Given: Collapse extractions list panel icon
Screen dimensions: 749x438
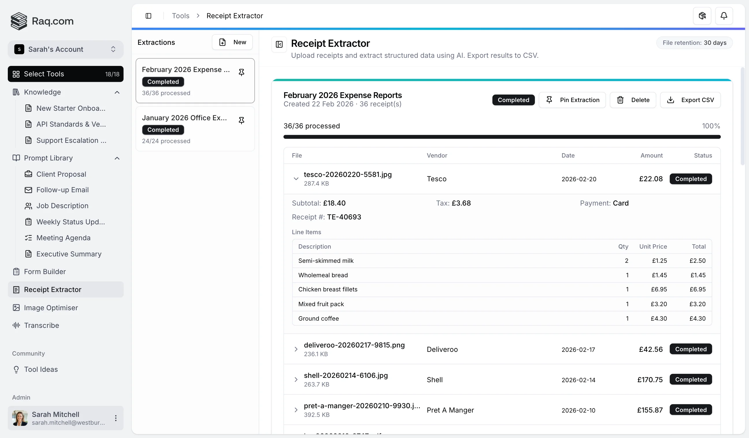Looking at the screenshot, I should 279,44.
